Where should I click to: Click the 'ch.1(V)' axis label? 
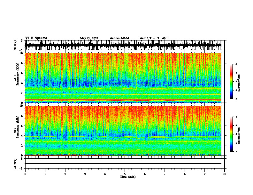tap(15, 45)
